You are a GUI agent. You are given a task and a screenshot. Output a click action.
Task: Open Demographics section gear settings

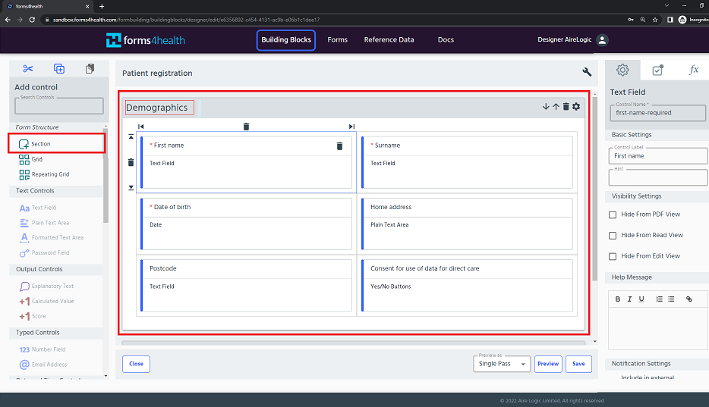576,107
